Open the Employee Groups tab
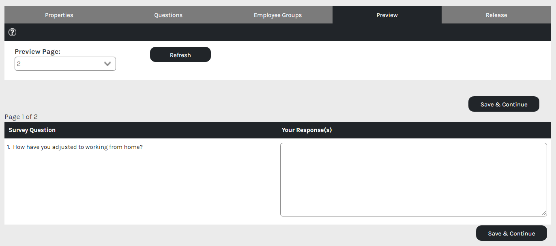Image resolution: width=556 pixels, height=246 pixels. [x=278, y=15]
